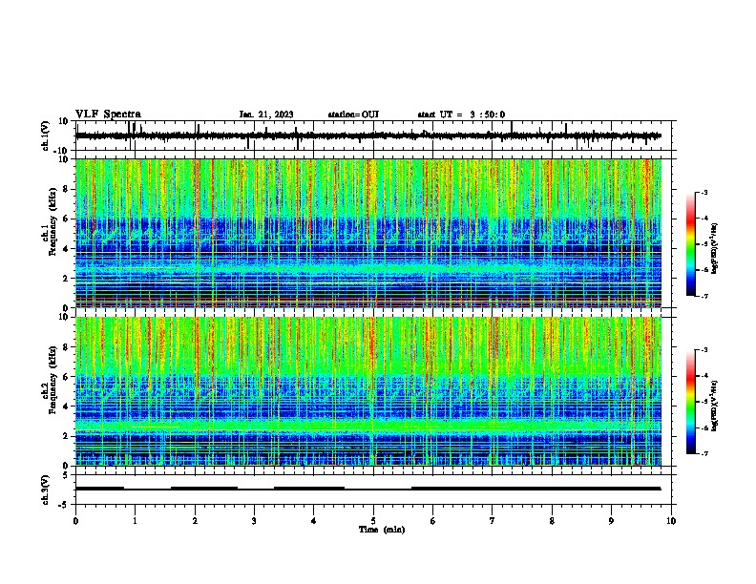Screen dimensions: 756x584
Task: Click the "ch.1(V)" waveform axis label
Action: pyautogui.click(x=46, y=136)
